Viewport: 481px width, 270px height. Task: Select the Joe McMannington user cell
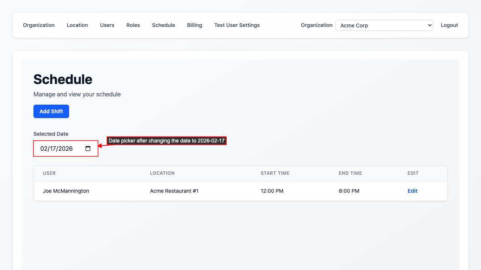(66, 191)
